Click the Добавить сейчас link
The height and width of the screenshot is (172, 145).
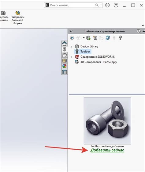tap(107, 150)
